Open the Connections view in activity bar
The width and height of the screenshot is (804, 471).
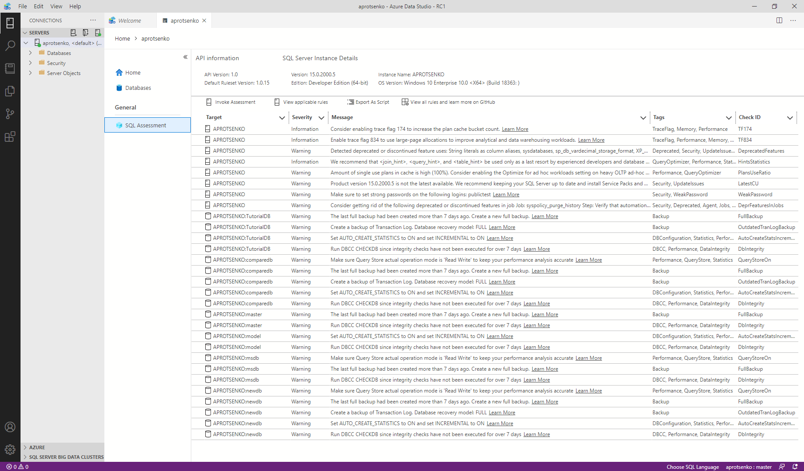[10, 23]
